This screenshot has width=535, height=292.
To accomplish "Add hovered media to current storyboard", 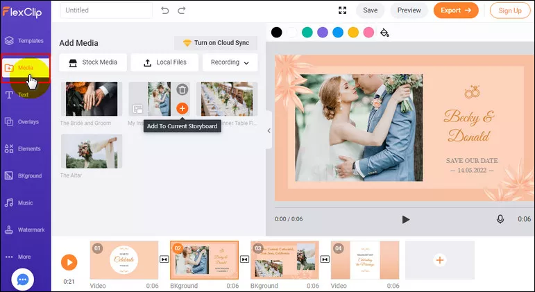I will (182, 108).
